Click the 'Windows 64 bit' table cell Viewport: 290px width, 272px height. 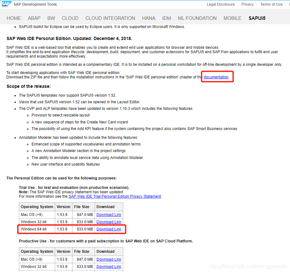(37, 229)
